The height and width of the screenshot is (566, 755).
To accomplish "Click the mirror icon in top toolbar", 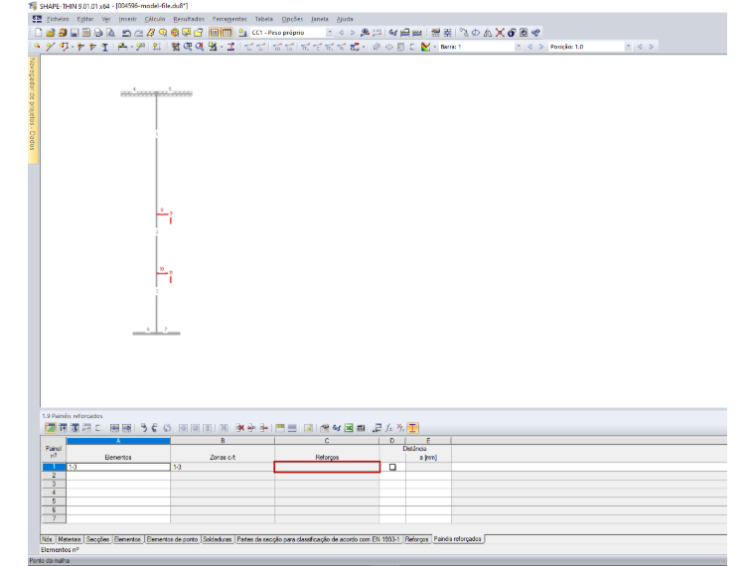I will click(488, 33).
